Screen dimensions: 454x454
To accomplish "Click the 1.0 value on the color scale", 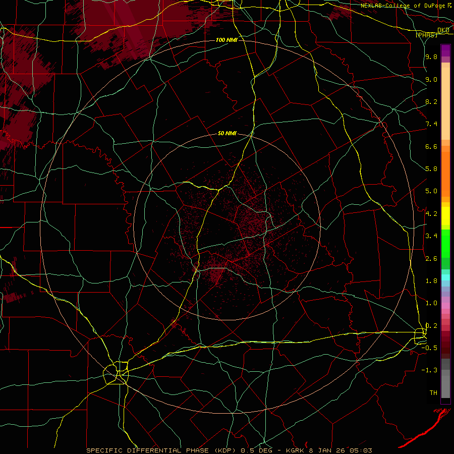I will coord(431,303).
